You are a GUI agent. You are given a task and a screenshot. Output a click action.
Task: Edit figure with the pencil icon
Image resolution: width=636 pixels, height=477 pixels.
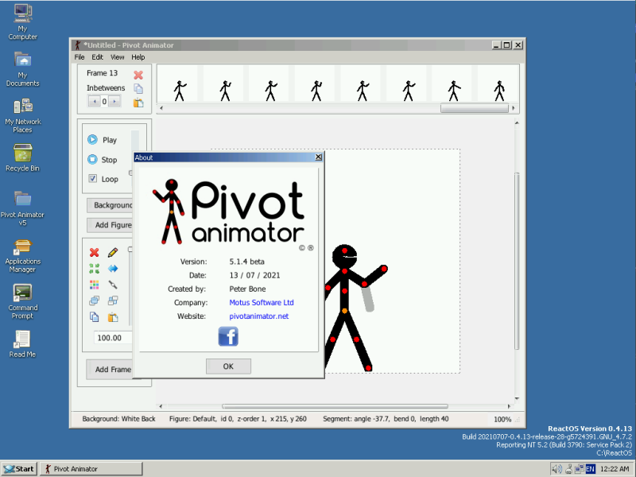(113, 252)
